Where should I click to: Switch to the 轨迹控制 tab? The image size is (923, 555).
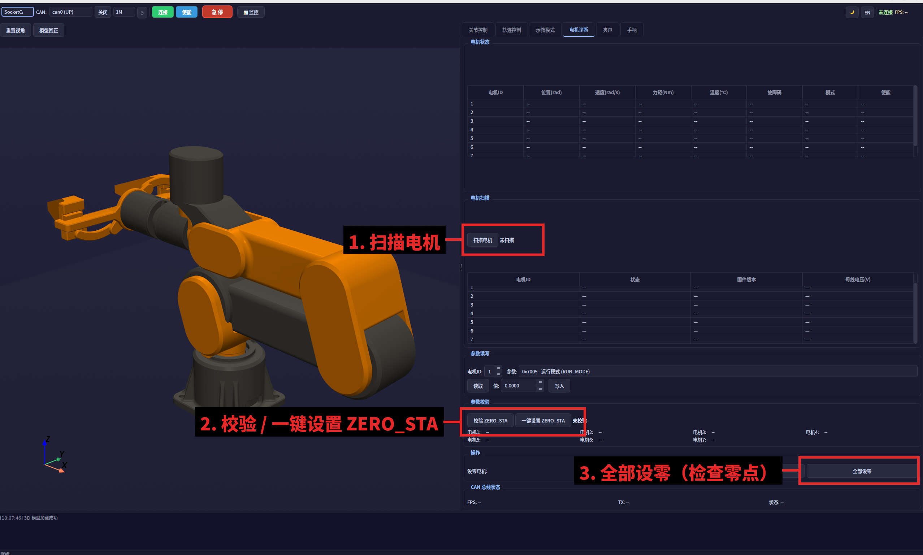[512, 30]
